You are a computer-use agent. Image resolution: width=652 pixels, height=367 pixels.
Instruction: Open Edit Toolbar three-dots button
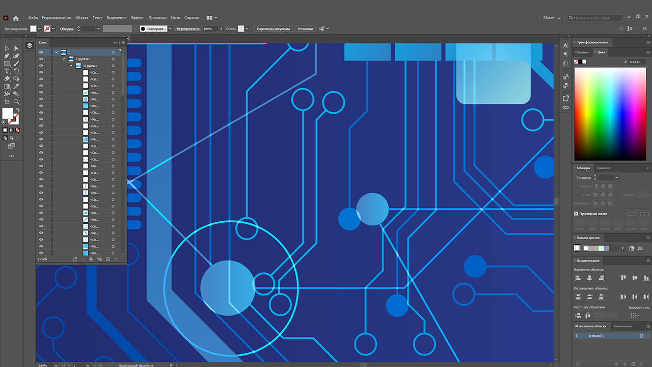(11, 156)
